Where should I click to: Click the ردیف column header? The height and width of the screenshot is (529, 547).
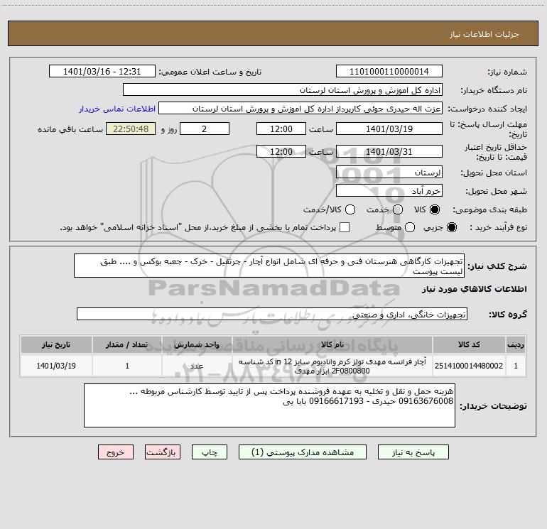[x=516, y=345]
